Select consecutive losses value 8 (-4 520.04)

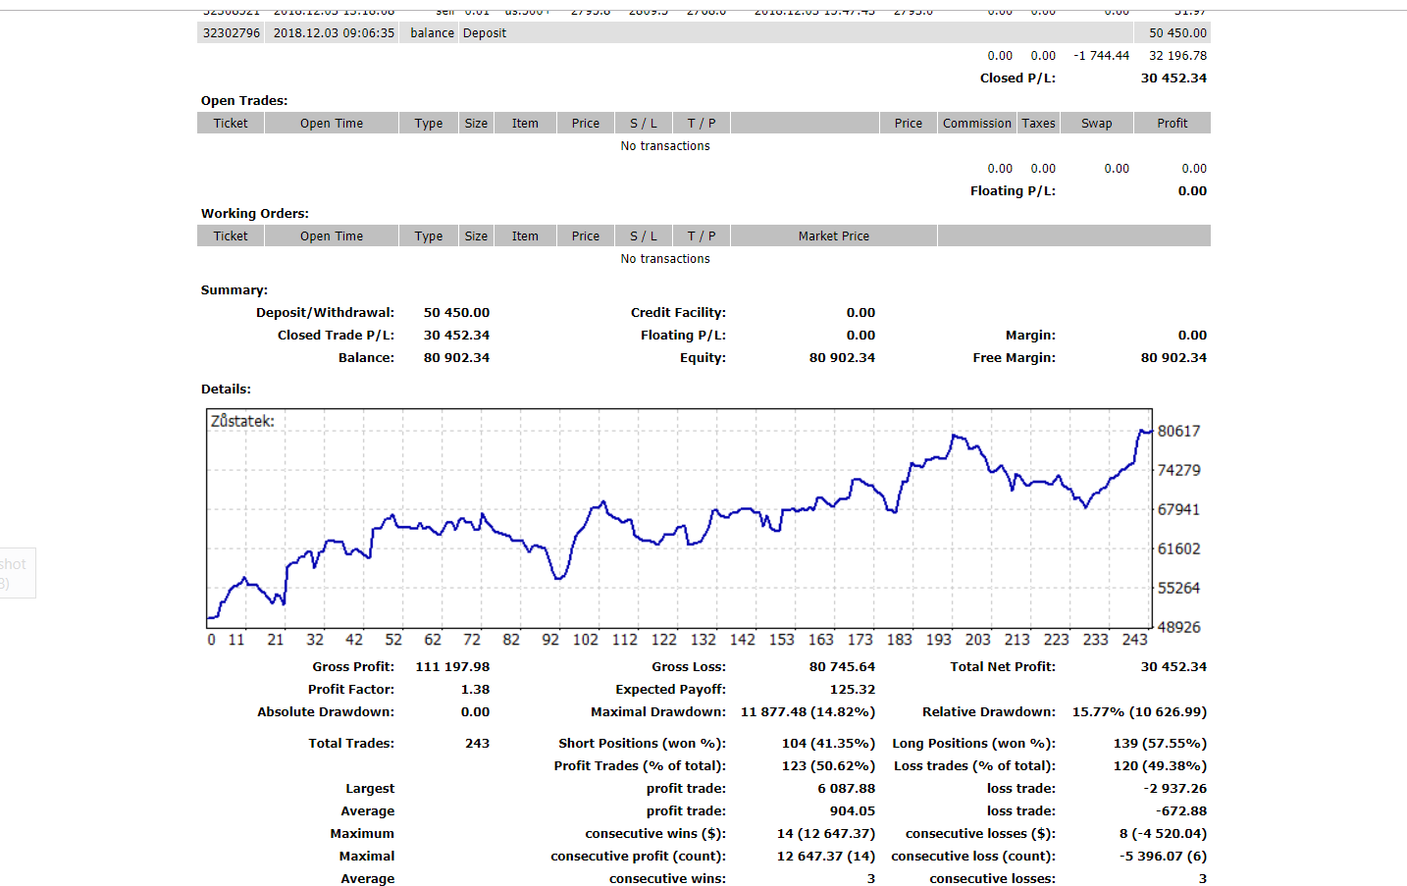[1163, 834]
